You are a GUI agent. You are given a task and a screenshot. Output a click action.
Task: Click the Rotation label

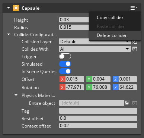click(x=30, y=88)
